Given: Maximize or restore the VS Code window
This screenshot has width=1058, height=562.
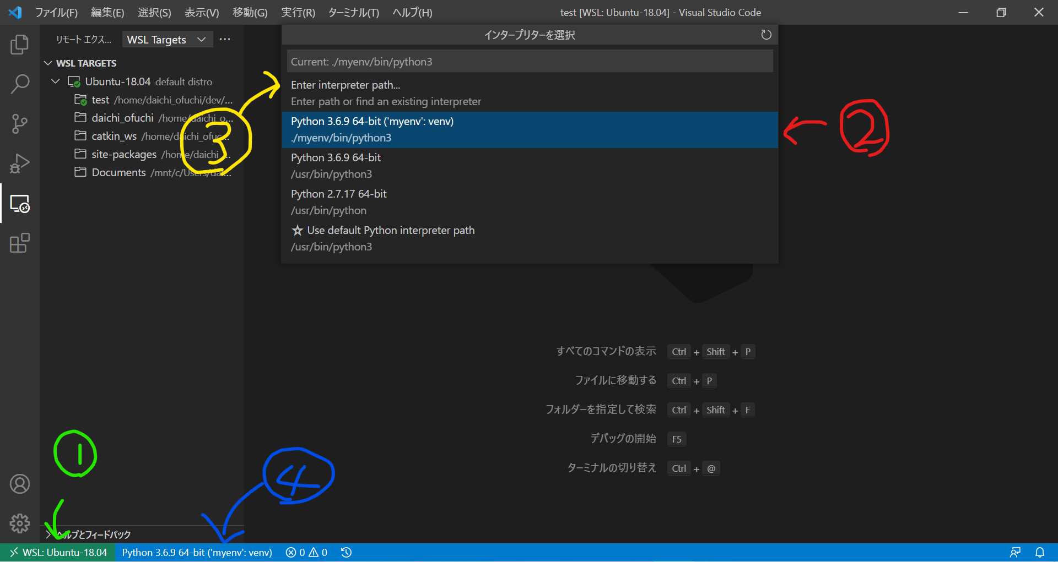Looking at the screenshot, I should coord(1001,12).
